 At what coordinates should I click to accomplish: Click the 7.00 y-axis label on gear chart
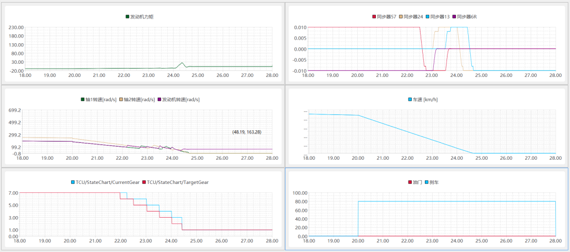pyautogui.click(x=13, y=193)
